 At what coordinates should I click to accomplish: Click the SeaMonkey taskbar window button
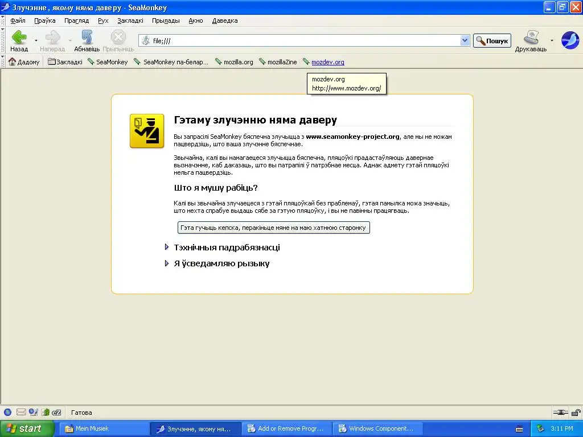point(196,429)
